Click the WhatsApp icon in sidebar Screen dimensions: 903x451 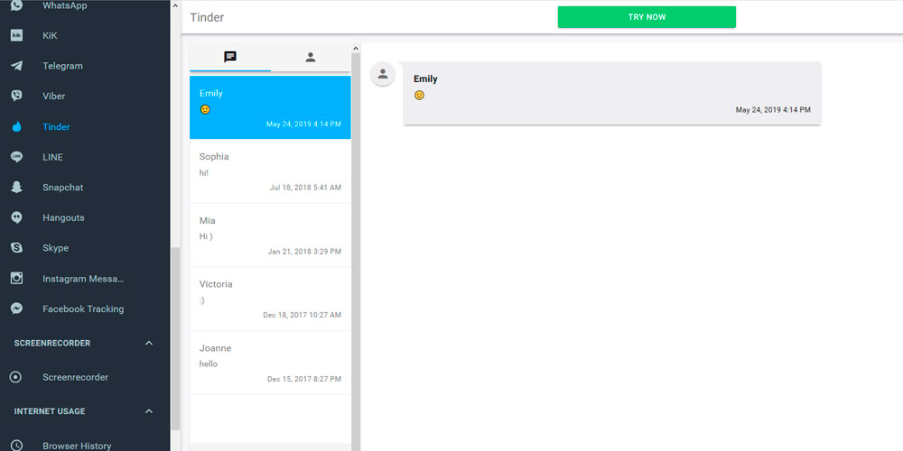[16, 5]
